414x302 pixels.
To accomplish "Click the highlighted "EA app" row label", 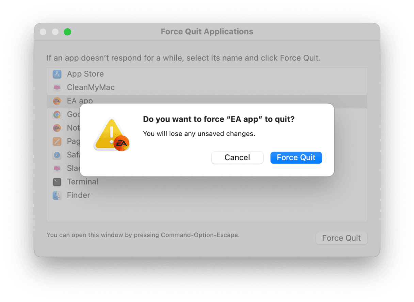I will click(x=80, y=101).
